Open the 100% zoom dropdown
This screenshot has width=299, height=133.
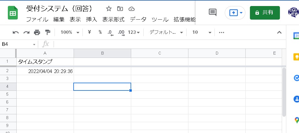70,32
